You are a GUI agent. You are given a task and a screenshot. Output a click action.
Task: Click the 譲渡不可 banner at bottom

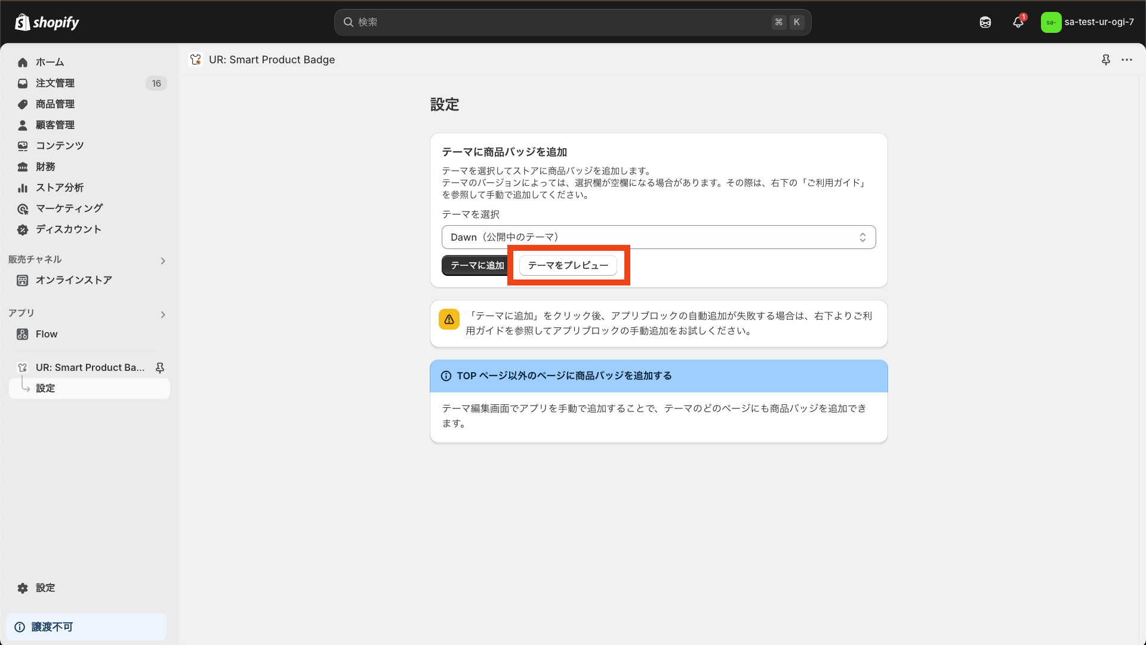(86, 627)
